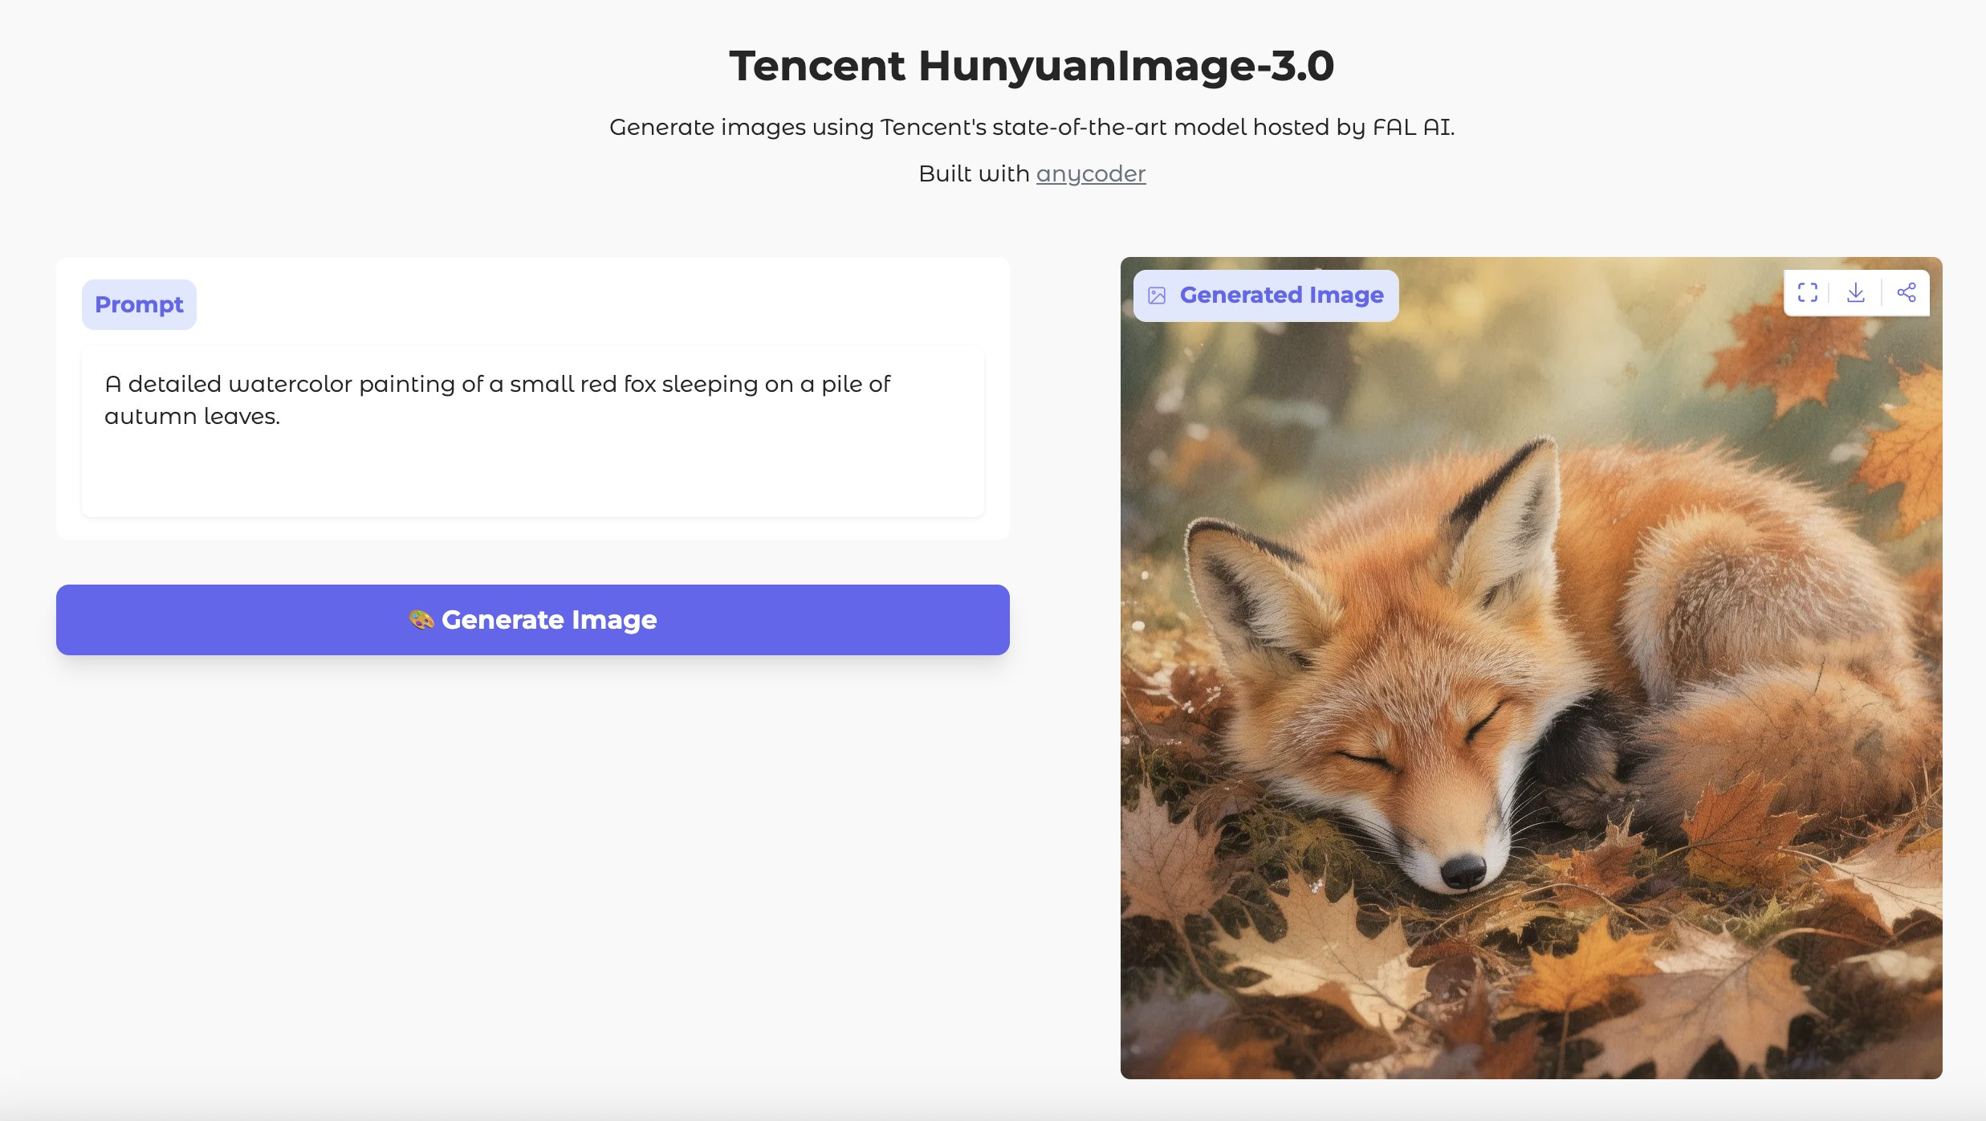1986x1121 pixels.
Task: Click the share icon on the image
Action: pos(1907,292)
